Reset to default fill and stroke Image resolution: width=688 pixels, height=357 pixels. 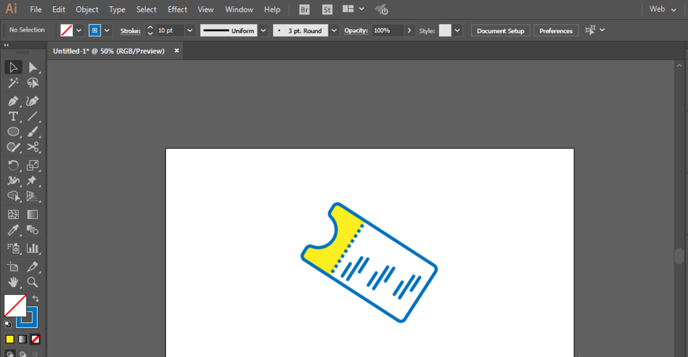(8, 323)
